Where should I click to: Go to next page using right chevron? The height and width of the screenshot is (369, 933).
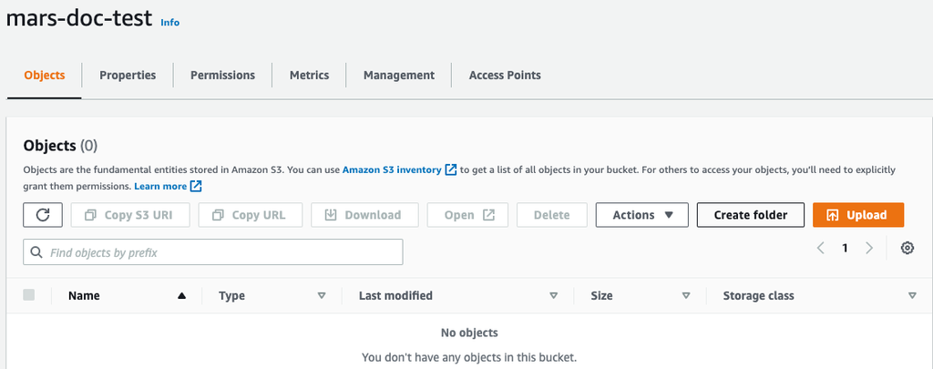pyautogui.click(x=869, y=248)
